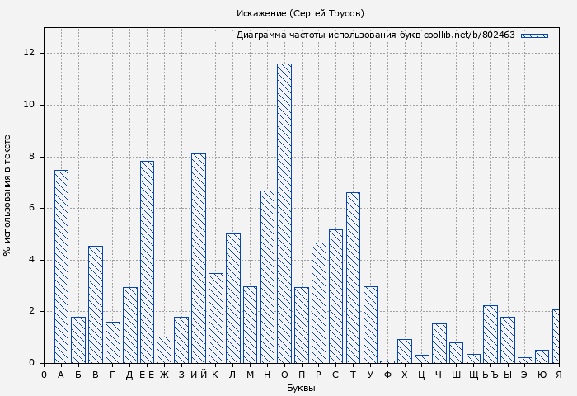Click the bar for letter С
Viewport: 577px width, 396px height.
335,296
